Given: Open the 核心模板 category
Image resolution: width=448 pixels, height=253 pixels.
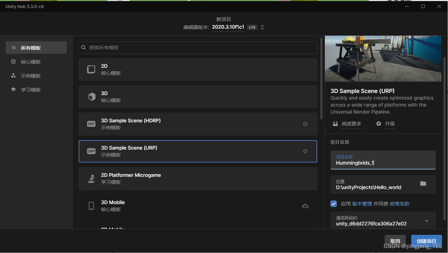Looking at the screenshot, I should click(36, 62).
